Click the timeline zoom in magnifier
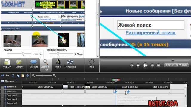191x107 pixels. coord(54,75)
